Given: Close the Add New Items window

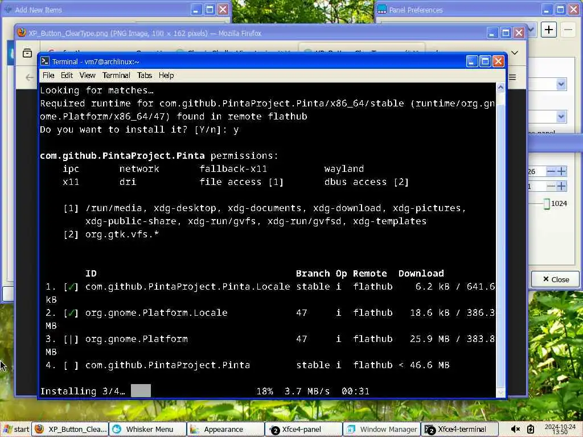Looking at the screenshot, I should coord(223,9).
